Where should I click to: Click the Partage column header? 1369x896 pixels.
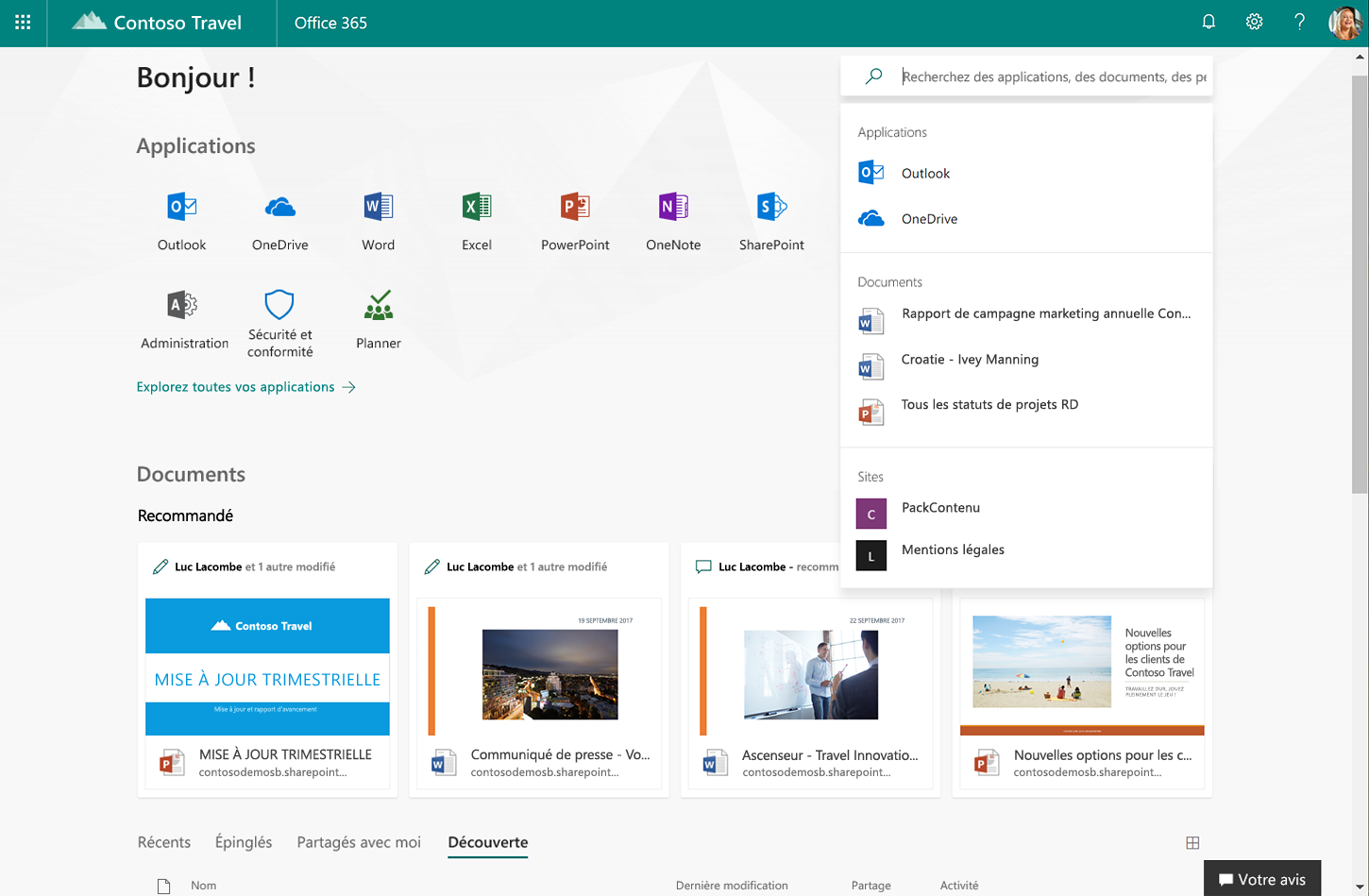point(870,886)
